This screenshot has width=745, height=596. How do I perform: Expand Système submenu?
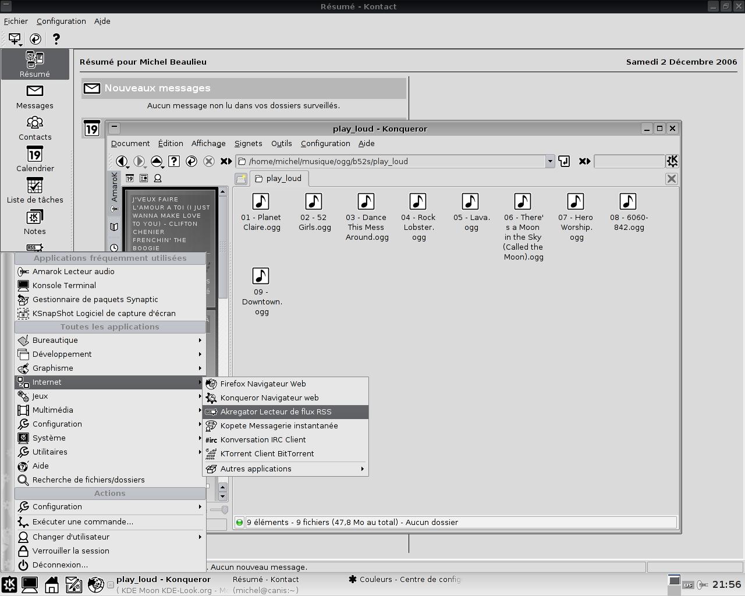click(x=110, y=438)
